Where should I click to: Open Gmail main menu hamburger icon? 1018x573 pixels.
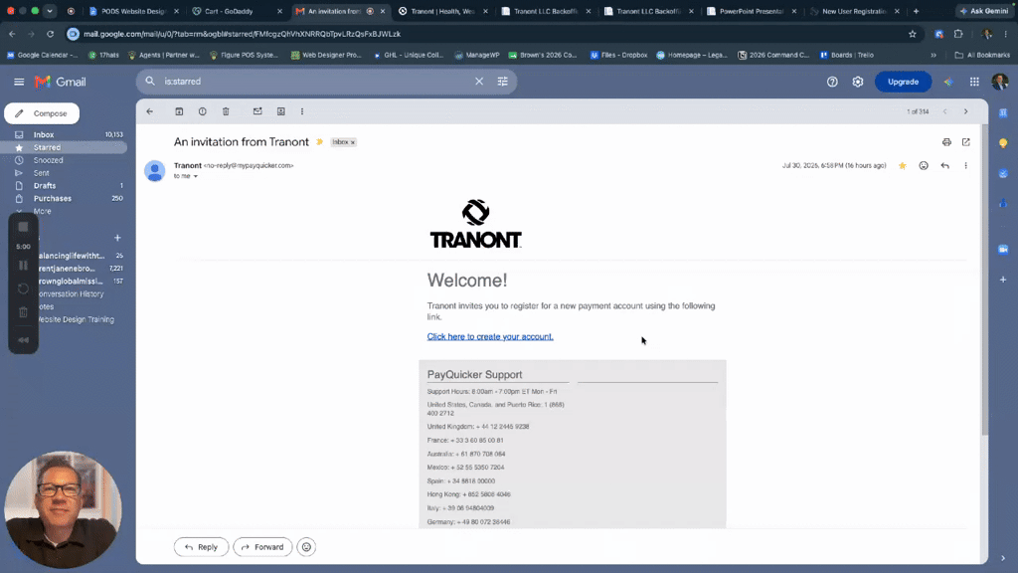click(19, 82)
